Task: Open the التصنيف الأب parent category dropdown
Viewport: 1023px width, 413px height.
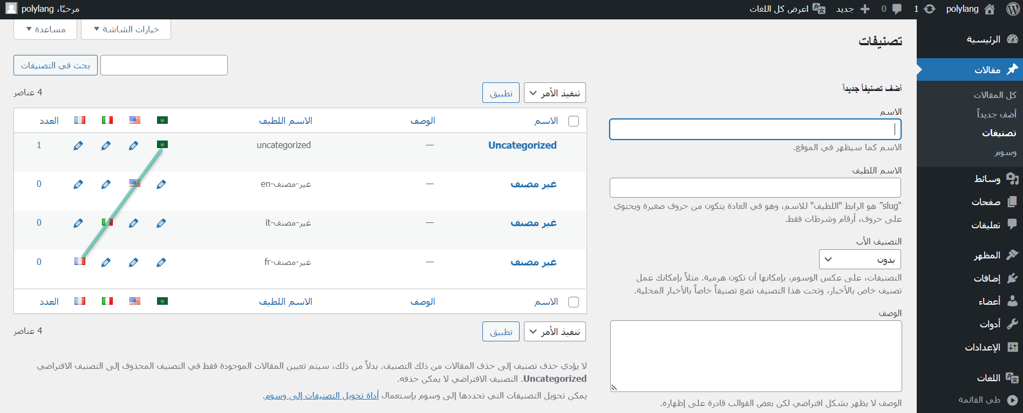Action: coord(860,260)
